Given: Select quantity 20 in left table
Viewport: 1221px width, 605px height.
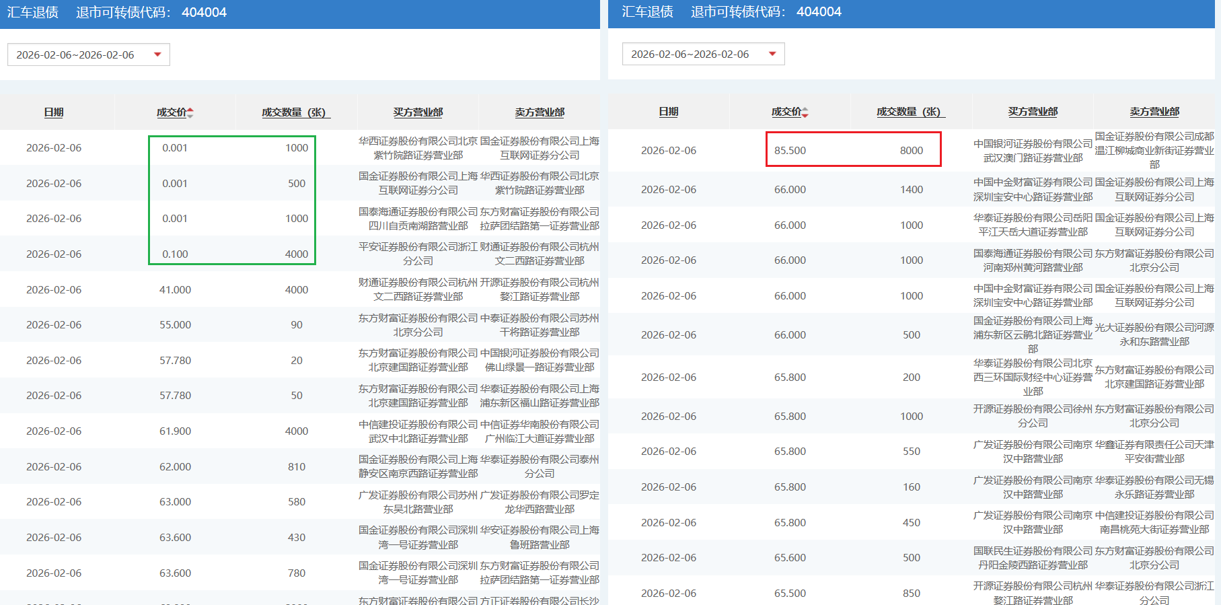Looking at the screenshot, I should point(297,361).
